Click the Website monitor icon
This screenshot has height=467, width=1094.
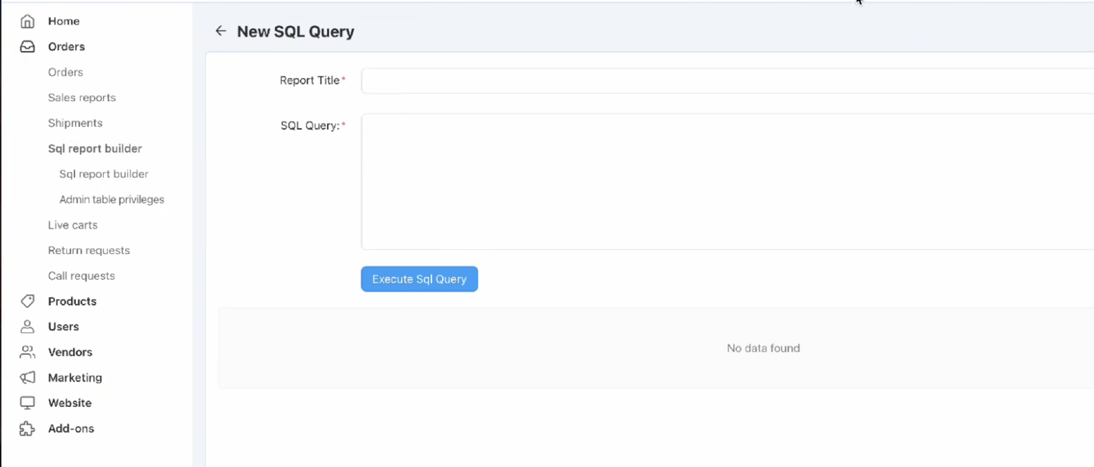click(27, 403)
